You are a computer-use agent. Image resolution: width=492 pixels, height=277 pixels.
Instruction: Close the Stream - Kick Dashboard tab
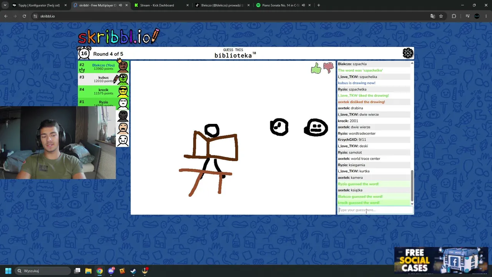188,5
